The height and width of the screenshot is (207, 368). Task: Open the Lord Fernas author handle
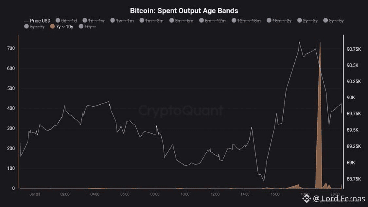[339, 198]
